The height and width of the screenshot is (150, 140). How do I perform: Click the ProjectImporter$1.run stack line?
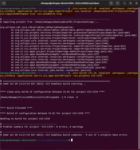tap(63, 38)
